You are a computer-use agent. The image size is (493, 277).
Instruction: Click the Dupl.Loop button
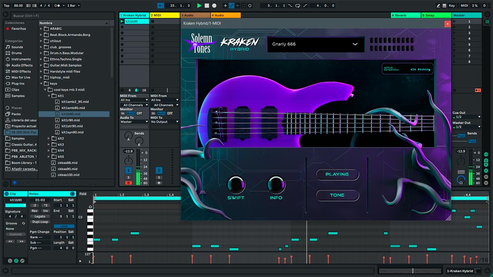40,222
